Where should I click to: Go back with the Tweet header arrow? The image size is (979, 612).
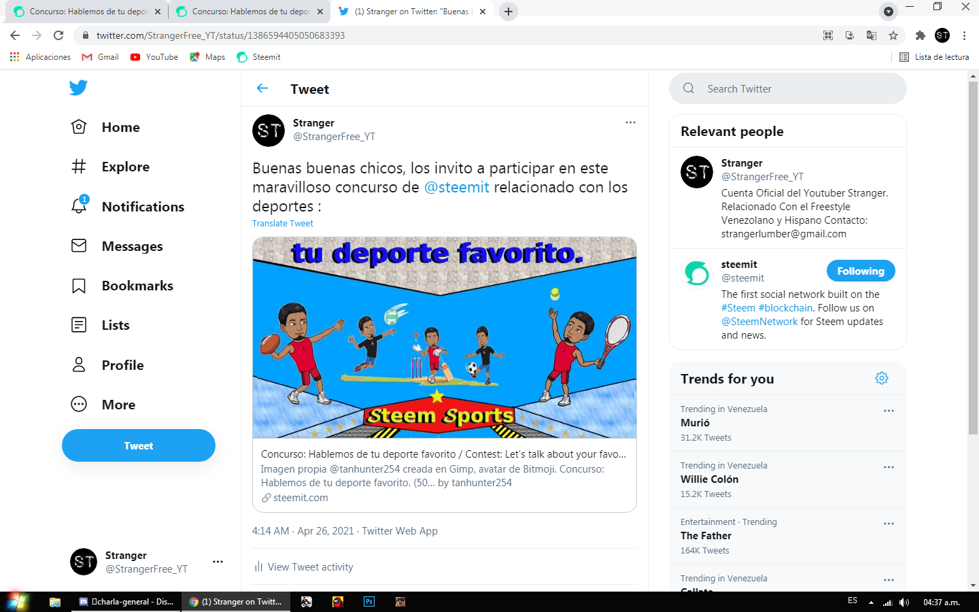coord(262,88)
